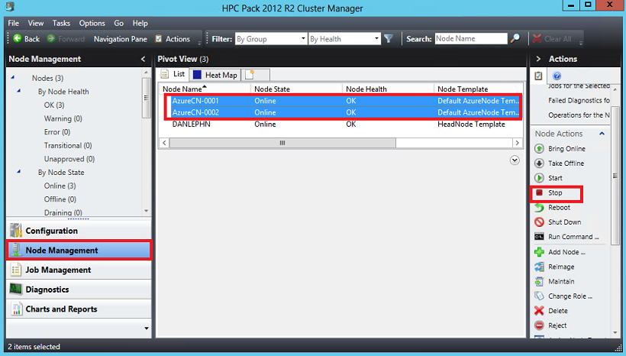626x356 pixels.
Task: Click the red Stop square icon
Action: click(x=539, y=193)
